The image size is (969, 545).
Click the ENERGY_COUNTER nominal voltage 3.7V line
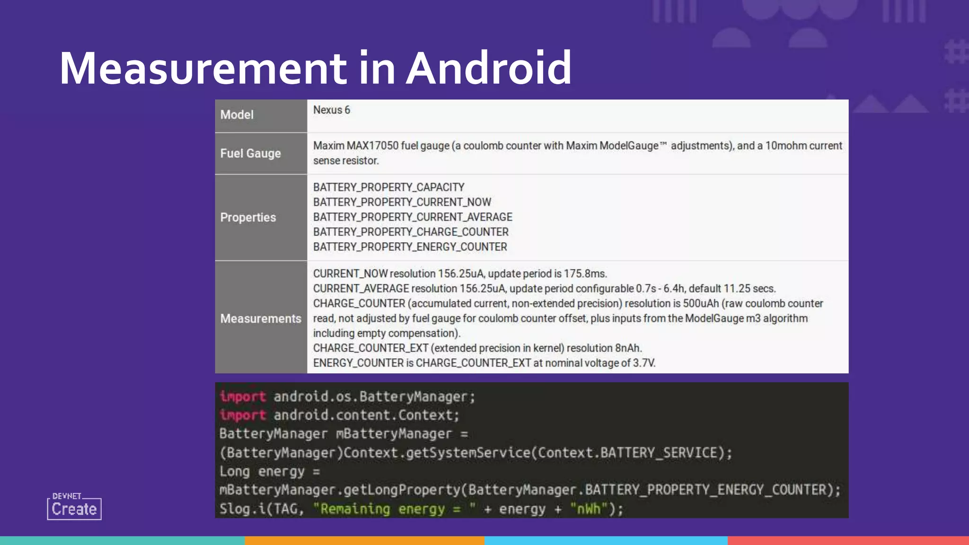pos(484,363)
